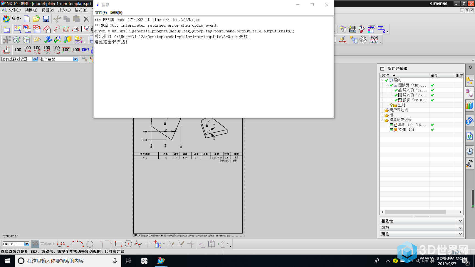Expand the 组 folder node
Viewport: 475px width, 267px height.
pos(382,115)
